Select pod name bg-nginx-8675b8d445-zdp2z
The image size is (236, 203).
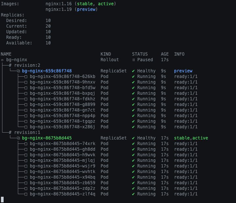(x=63, y=188)
